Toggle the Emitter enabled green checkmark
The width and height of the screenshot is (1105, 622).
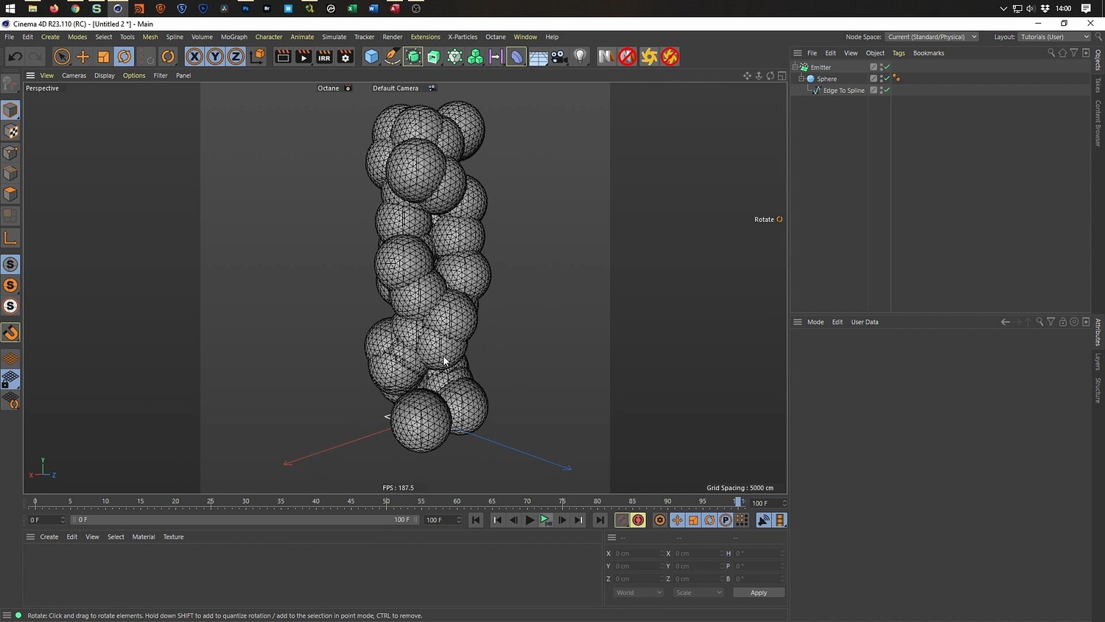(887, 67)
